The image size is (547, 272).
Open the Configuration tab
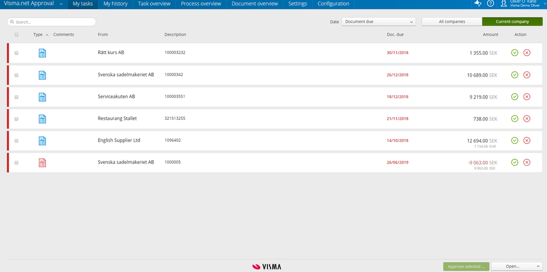(333, 4)
